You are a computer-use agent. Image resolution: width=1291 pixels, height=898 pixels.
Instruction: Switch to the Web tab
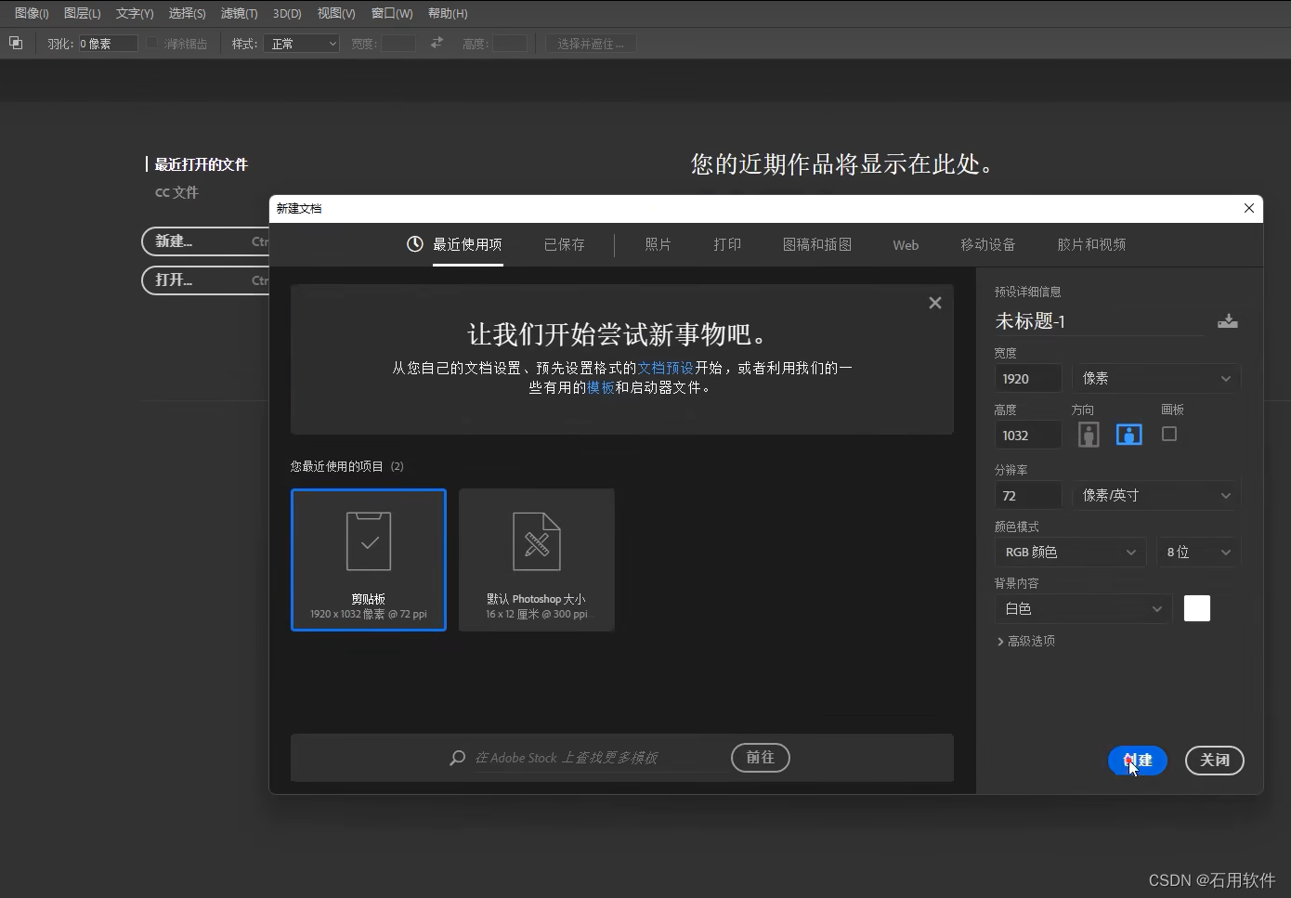tap(906, 245)
